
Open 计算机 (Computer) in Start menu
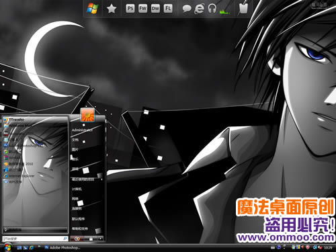77,189
